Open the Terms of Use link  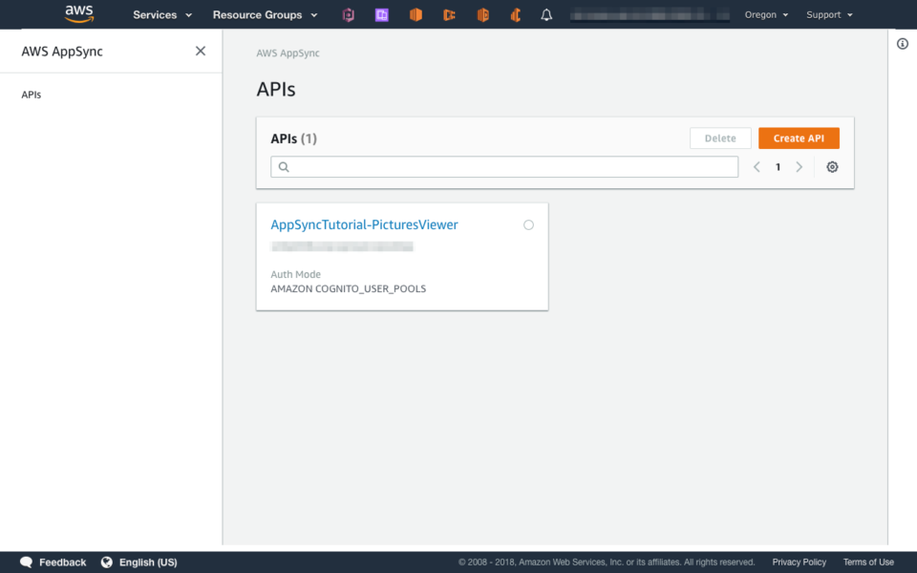click(x=868, y=562)
